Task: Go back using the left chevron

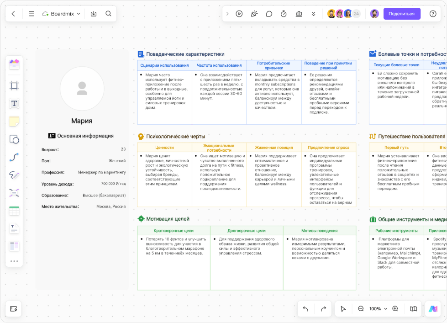Action: coord(13,14)
